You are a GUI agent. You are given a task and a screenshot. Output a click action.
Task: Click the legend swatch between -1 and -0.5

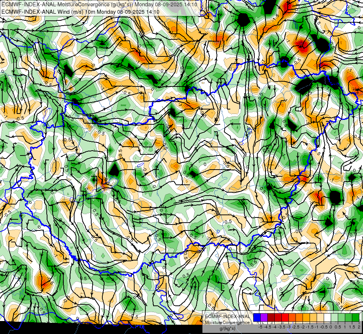(x=320, y=317)
